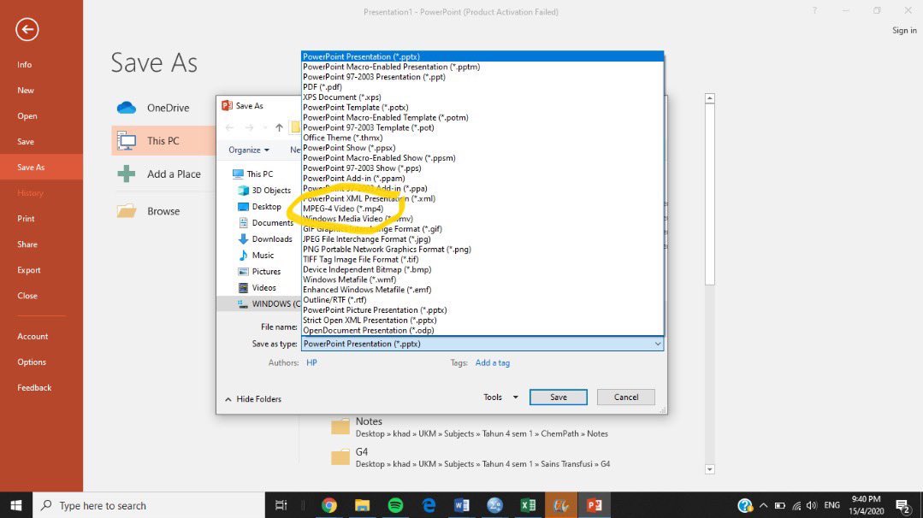
Task: Open Google Chrome from taskbar
Action: 329,505
